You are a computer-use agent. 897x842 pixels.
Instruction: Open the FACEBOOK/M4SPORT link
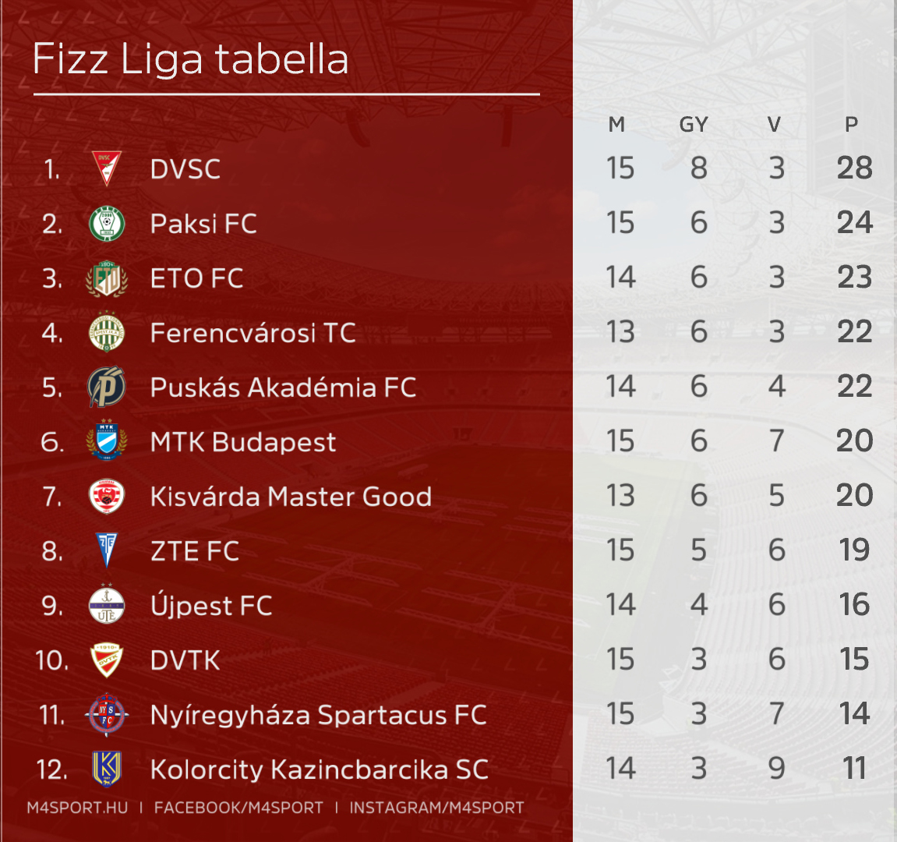click(238, 808)
